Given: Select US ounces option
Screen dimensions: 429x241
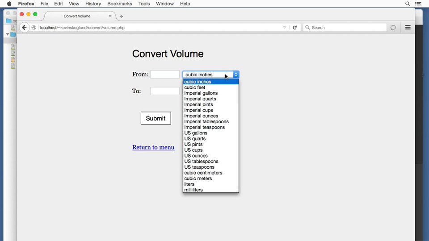Looking at the screenshot, I should [x=210, y=156].
